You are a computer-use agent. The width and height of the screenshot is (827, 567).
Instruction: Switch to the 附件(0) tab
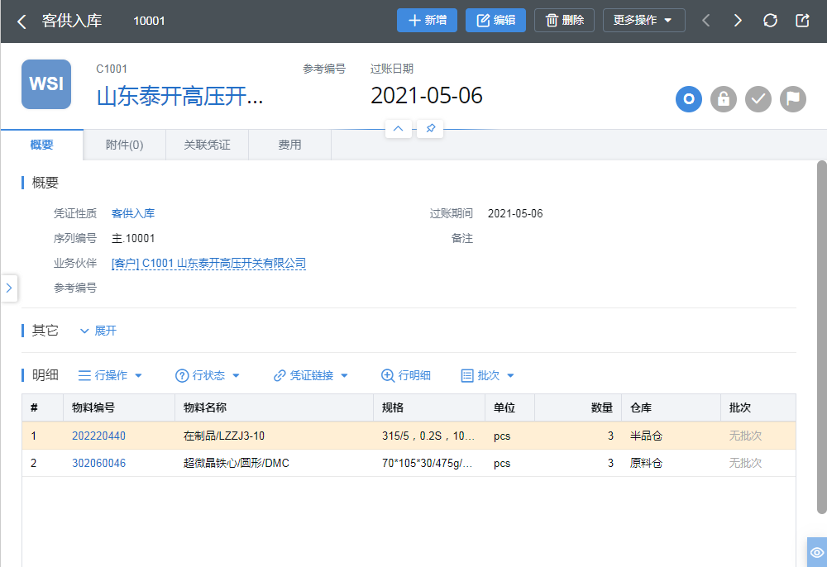coord(125,145)
